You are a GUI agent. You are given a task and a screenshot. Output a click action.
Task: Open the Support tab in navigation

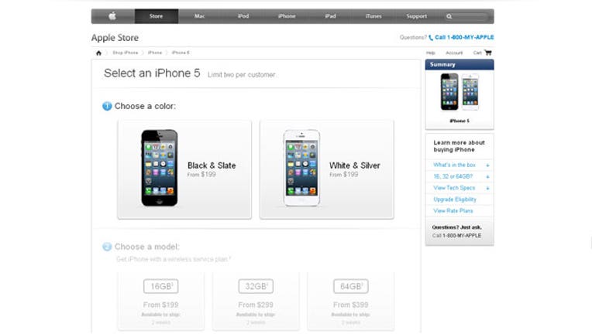pos(416,16)
